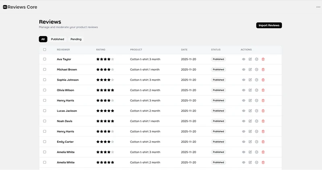322x181 pixels.
Task: Approve Lucas Jackson's review check icon
Action: tap(256, 111)
